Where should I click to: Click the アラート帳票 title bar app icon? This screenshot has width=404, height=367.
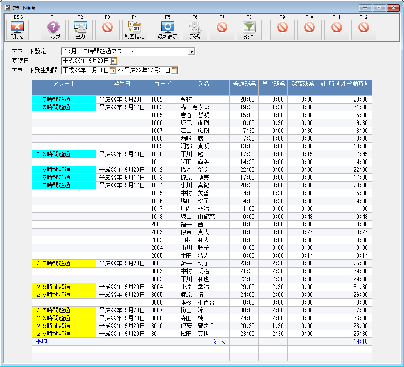pos(7,8)
